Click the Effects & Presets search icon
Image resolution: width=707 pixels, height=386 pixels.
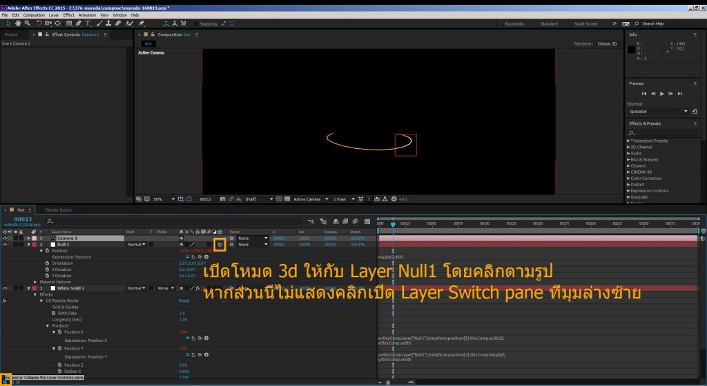pos(632,133)
